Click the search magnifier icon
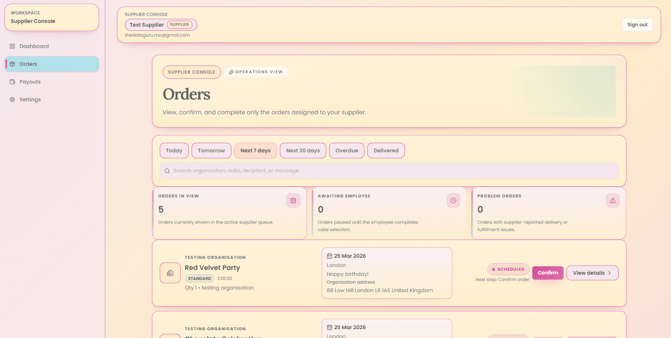The height and width of the screenshot is (338, 671). [x=167, y=171]
